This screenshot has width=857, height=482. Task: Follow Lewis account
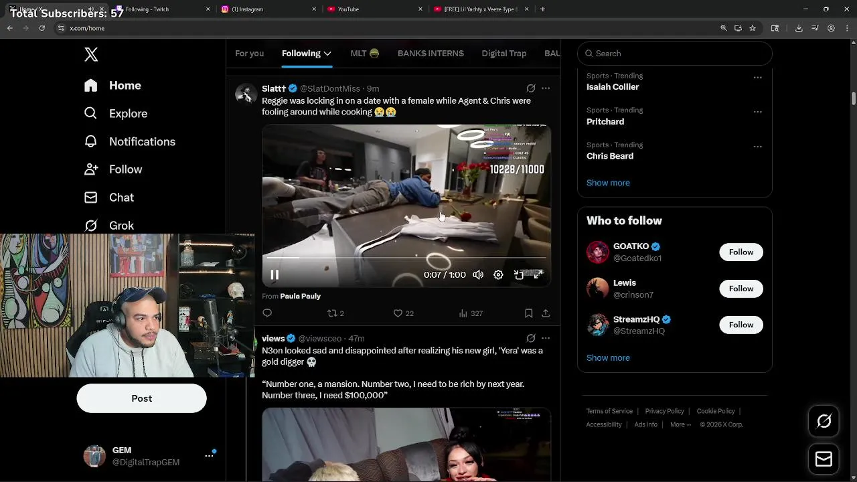pyautogui.click(x=741, y=289)
